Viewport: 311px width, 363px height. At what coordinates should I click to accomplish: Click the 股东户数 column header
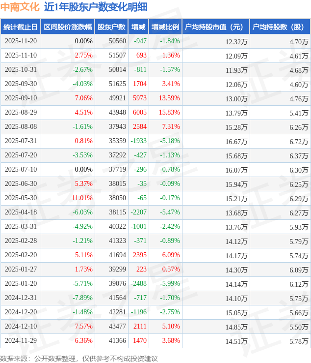111,27
